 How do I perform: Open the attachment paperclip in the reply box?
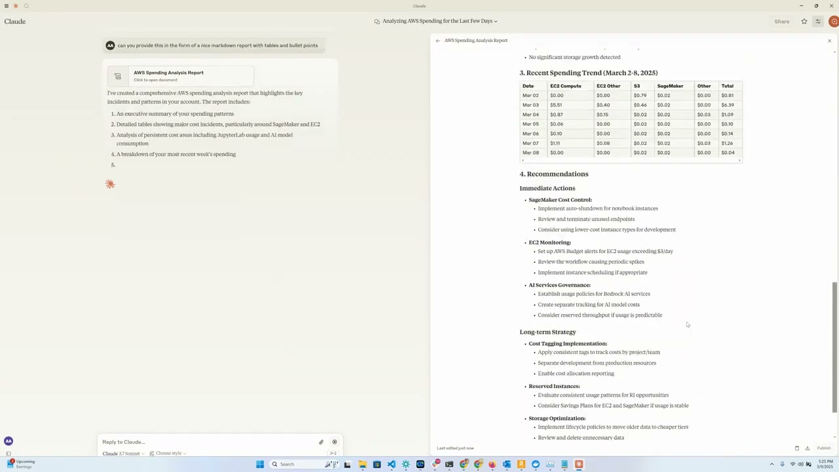[x=321, y=442]
